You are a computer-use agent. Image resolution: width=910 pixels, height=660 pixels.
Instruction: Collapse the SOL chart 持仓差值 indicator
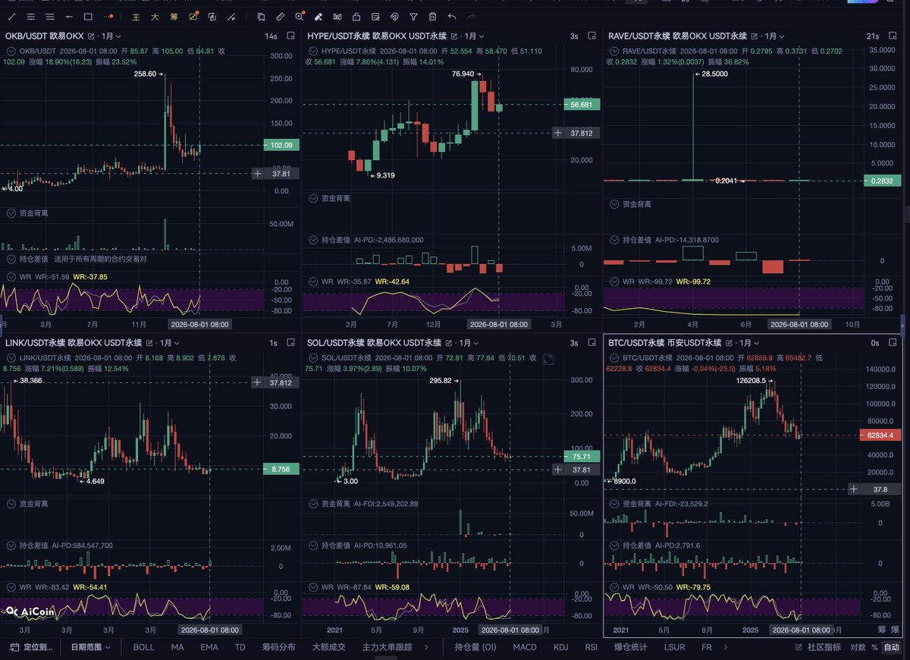[x=314, y=545]
